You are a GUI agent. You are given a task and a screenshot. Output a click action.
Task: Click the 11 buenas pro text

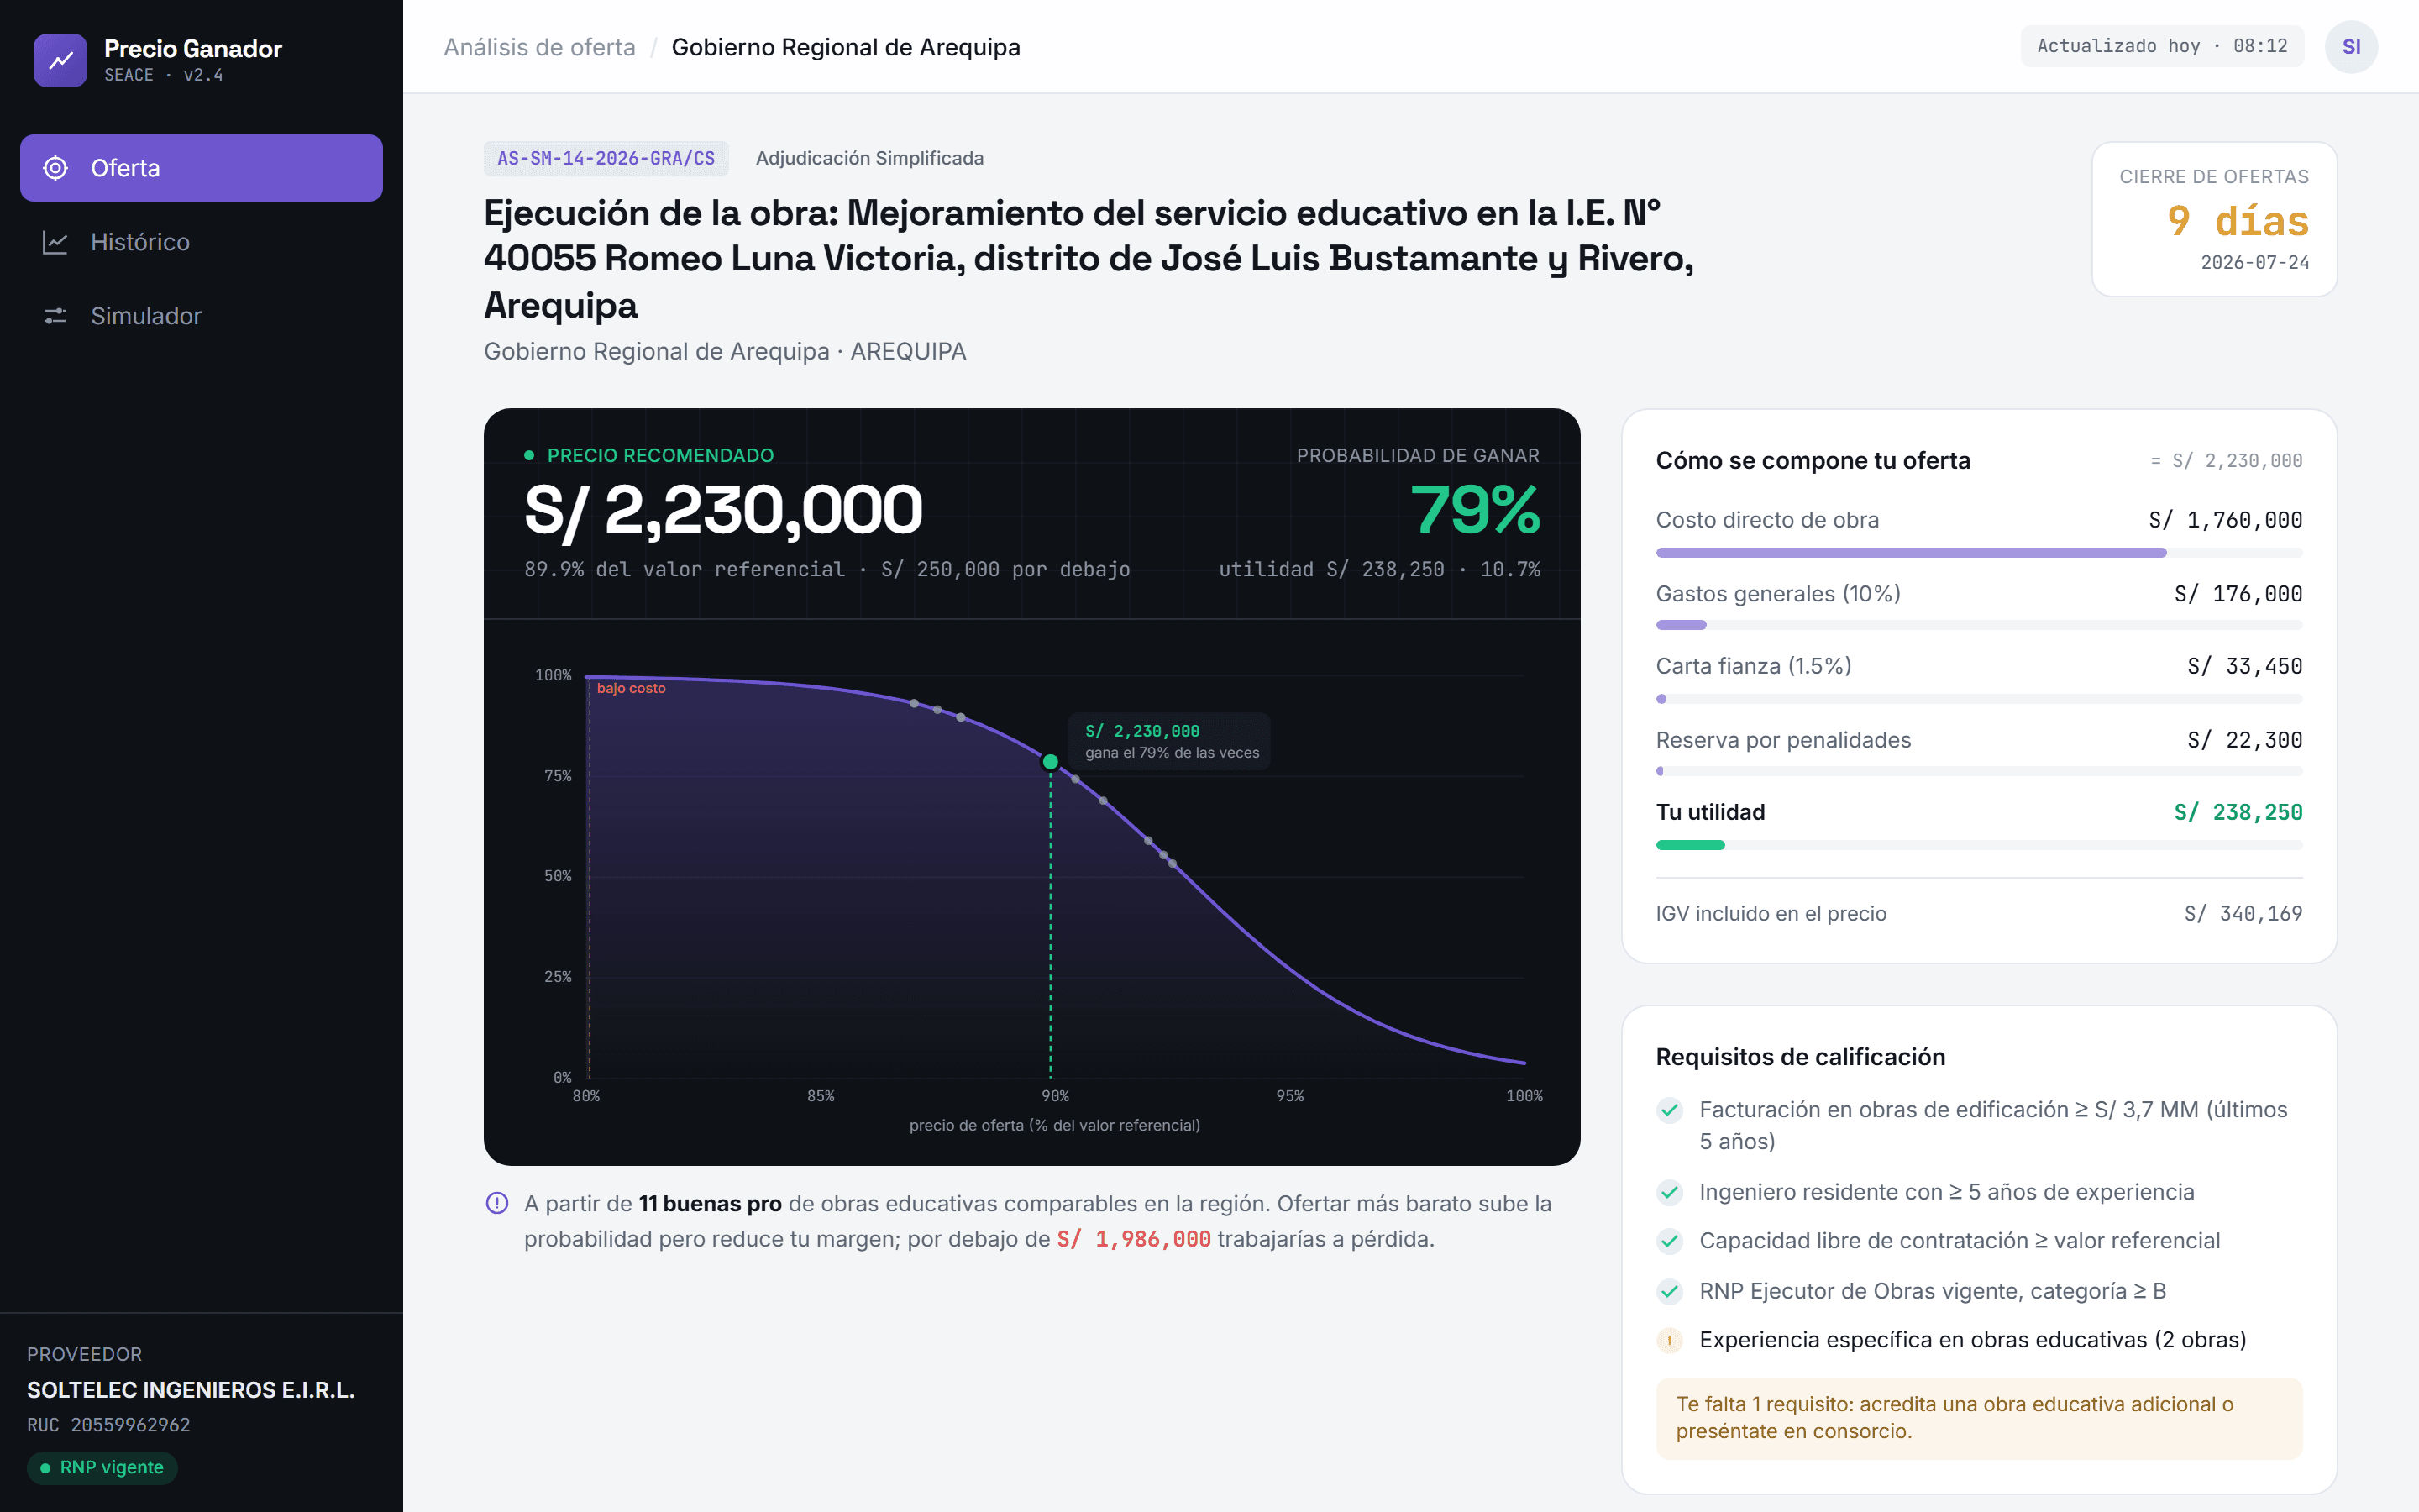[710, 1204]
